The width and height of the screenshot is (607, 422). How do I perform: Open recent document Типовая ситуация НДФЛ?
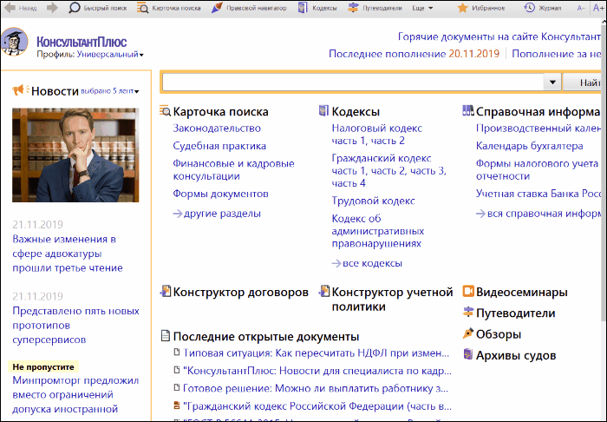click(x=316, y=353)
